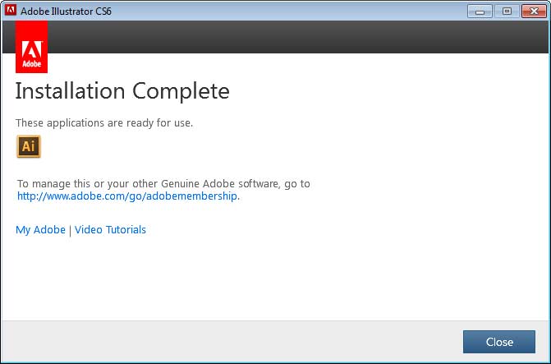Click the Close button to finish installer
Image resolution: width=551 pixels, height=364 pixels.
pyautogui.click(x=499, y=342)
